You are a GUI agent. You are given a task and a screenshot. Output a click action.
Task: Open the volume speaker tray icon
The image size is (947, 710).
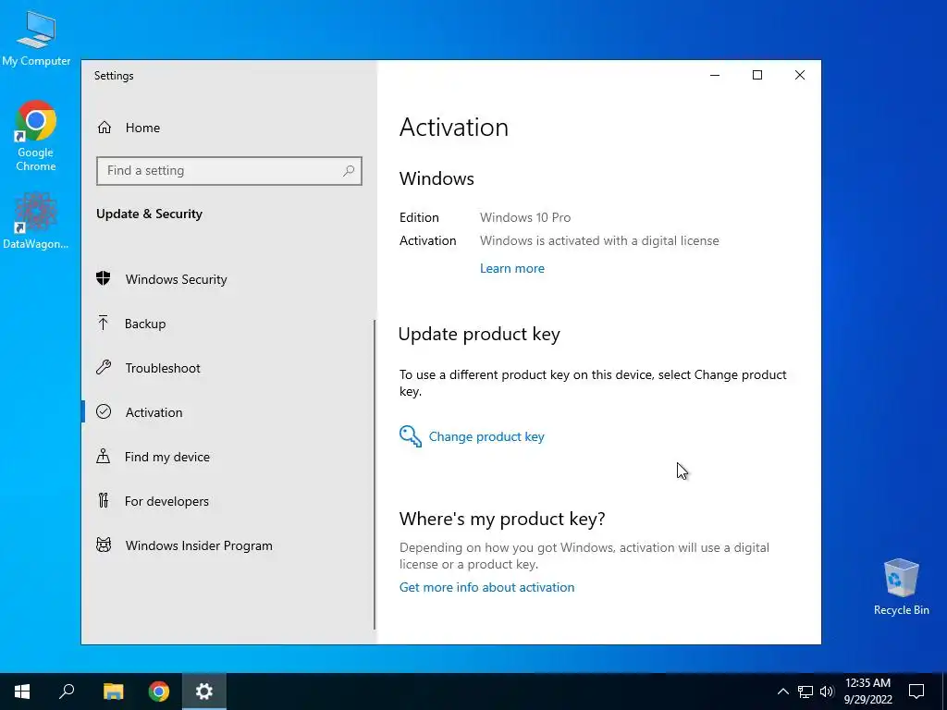point(827,692)
